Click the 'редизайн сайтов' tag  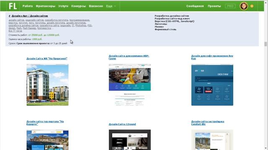point(35,20)
